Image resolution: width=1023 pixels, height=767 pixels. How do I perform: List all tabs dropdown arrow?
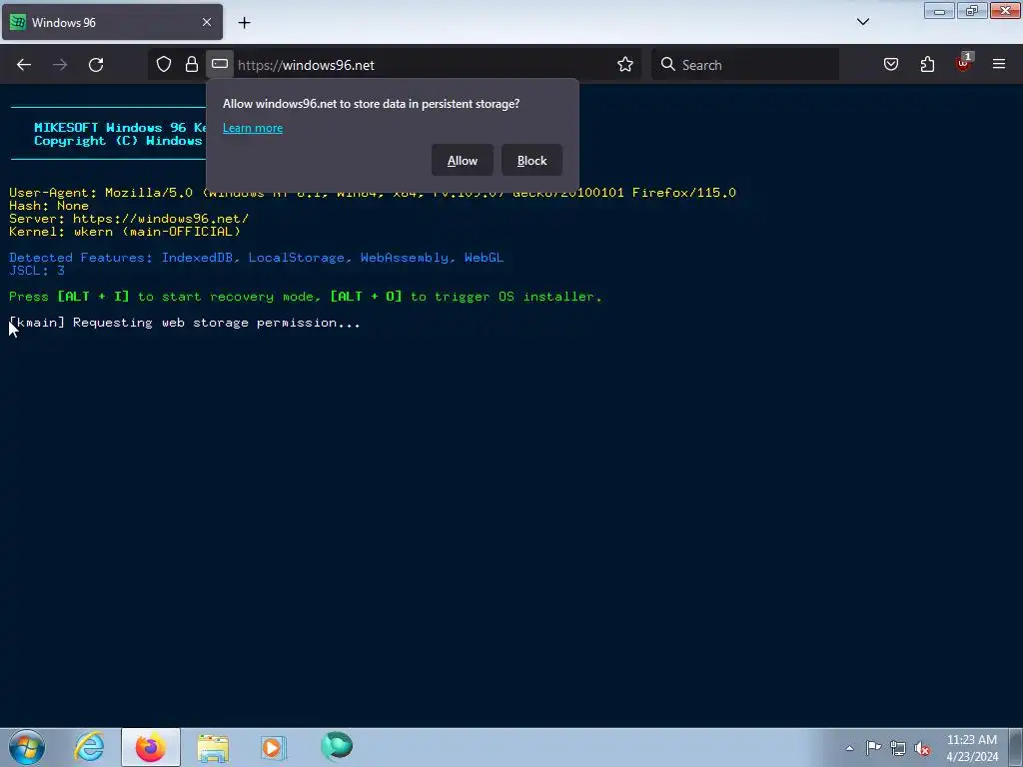[x=862, y=22]
